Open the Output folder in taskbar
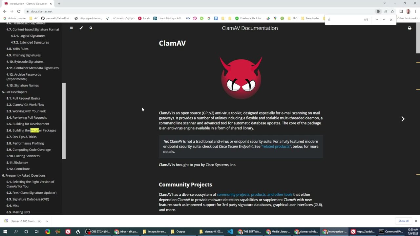420x236 pixels. pos(178,231)
